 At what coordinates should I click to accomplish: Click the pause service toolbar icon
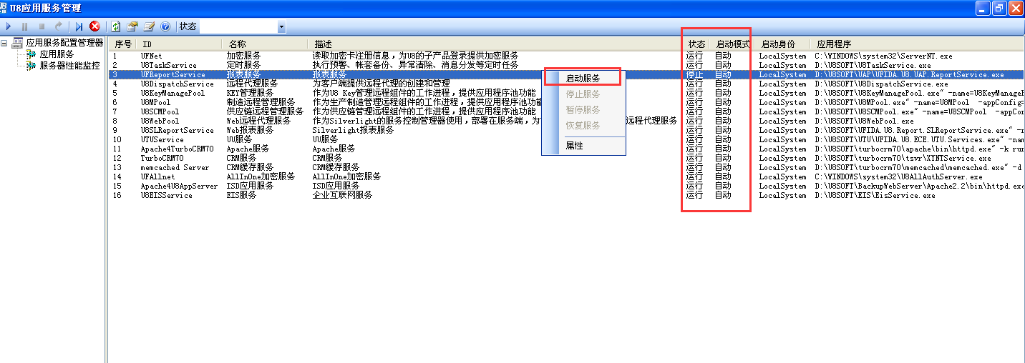tap(25, 26)
